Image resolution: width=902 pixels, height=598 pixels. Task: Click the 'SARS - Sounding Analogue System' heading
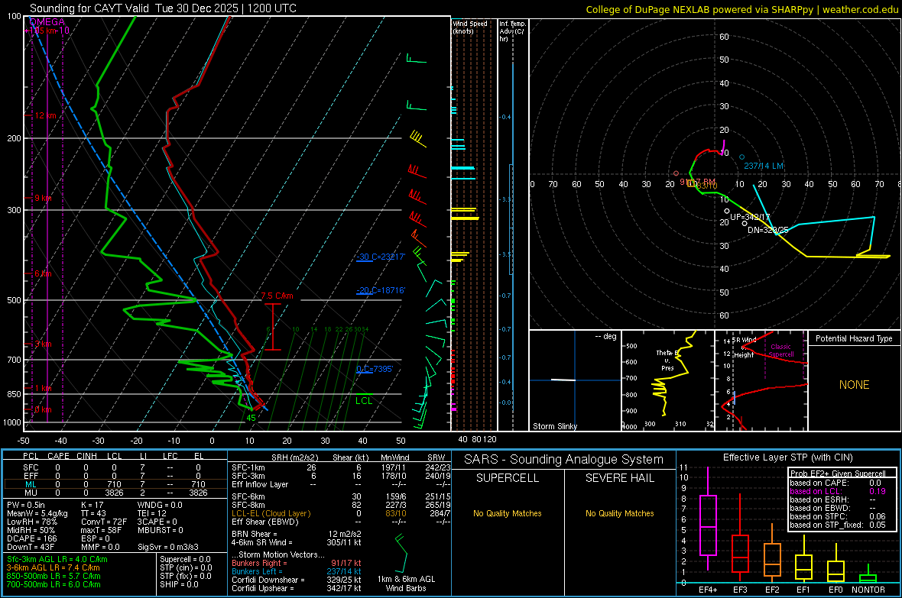tap(564, 460)
